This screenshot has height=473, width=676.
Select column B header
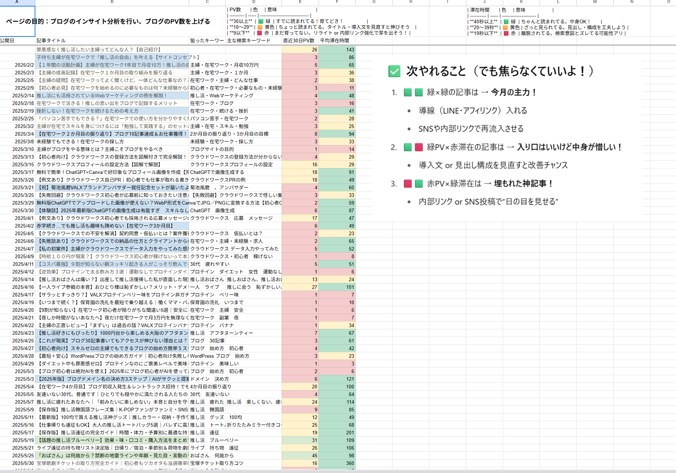(112, 2)
